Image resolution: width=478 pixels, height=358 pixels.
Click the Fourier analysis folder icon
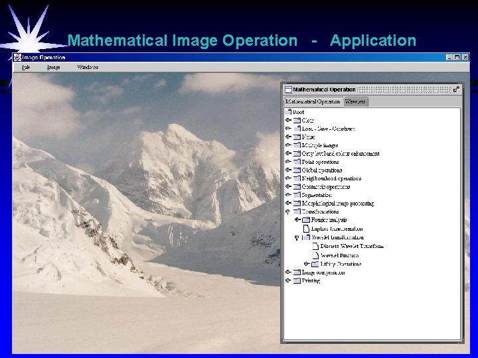click(x=306, y=220)
